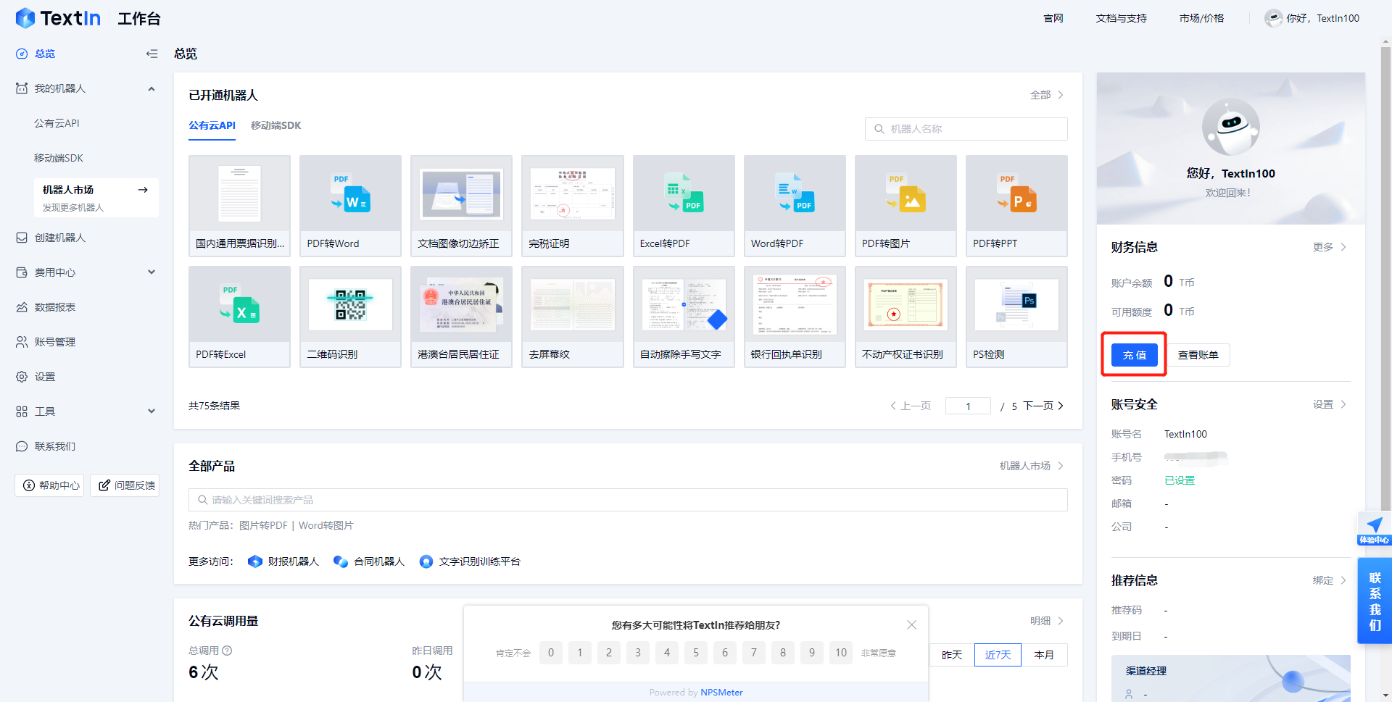Click the TextIn logo icon
The image size is (1392, 702).
click(x=25, y=18)
